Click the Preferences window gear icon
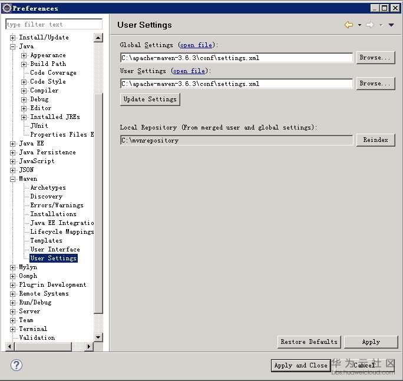Image resolution: width=403 pixels, height=381 pixels. 7,8
